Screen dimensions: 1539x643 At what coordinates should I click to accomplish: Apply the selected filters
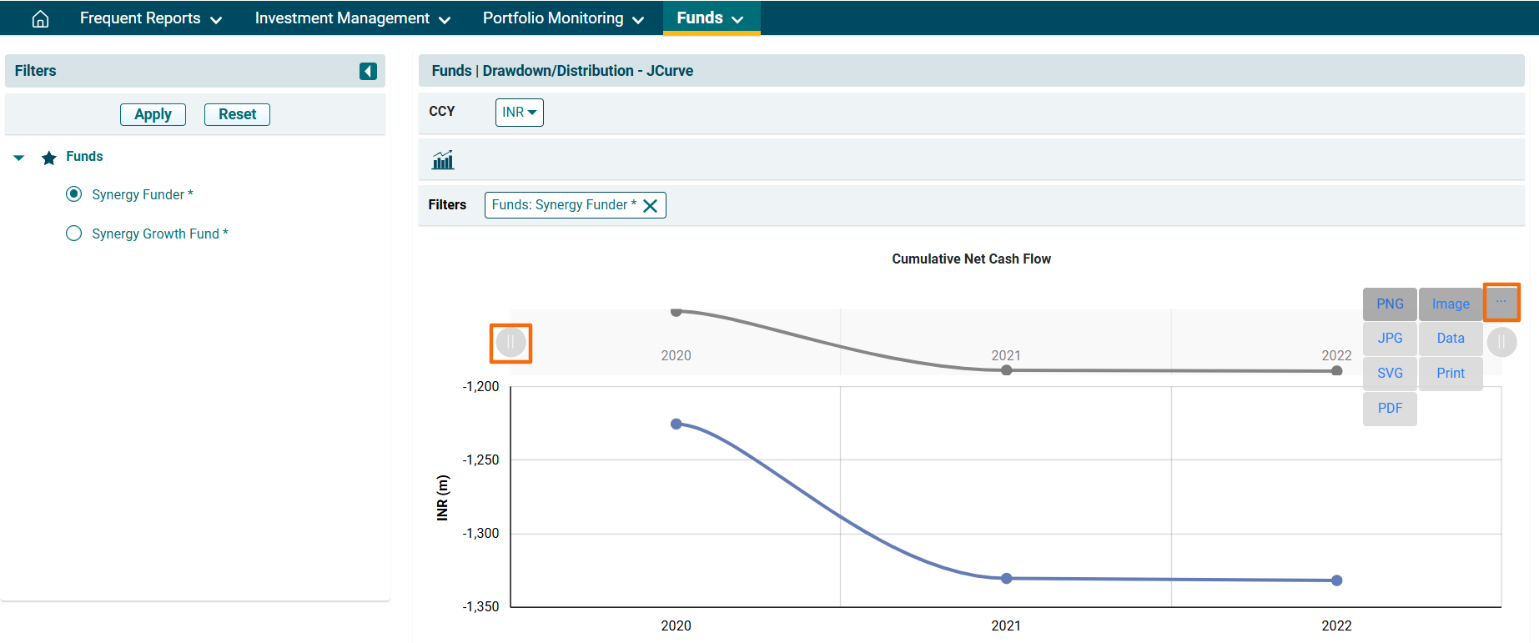pos(153,114)
